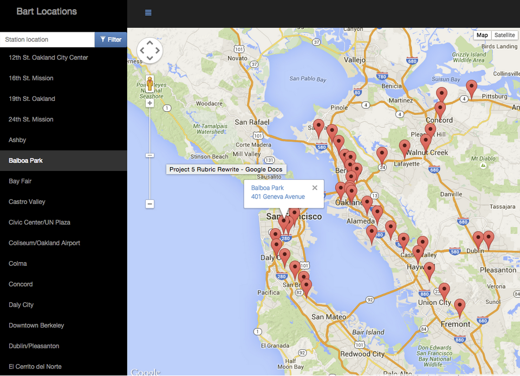The width and height of the screenshot is (520, 376).
Task: Zoom out with the minus button
Action: 150,203
